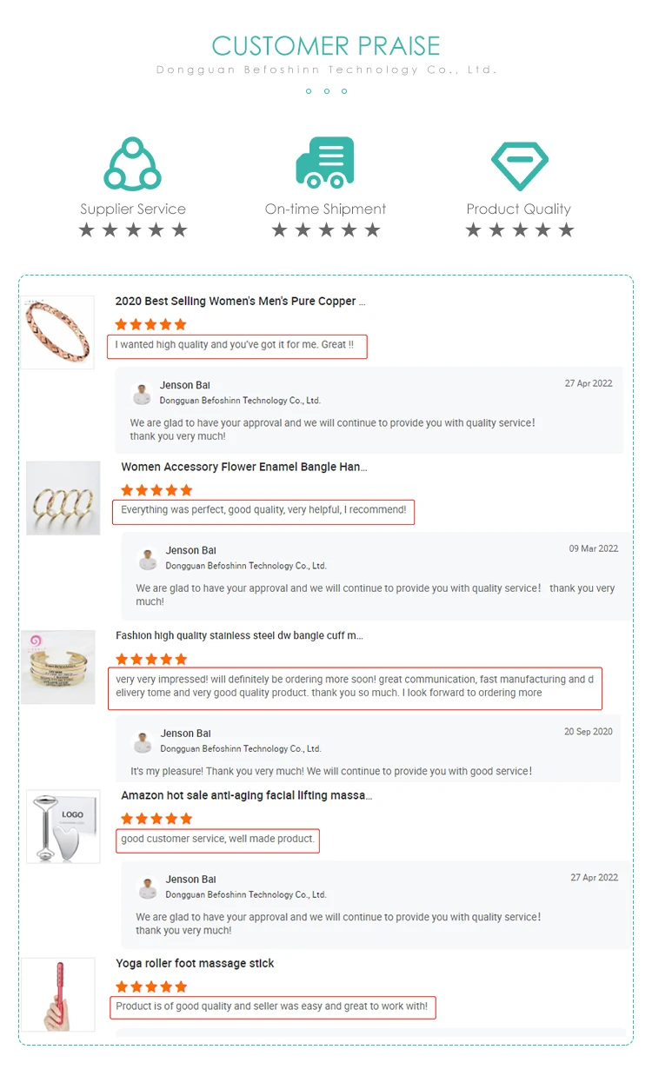
Task: Click Jenson Bai's avatar dated 20 Sep 2020
Action: [x=143, y=742]
